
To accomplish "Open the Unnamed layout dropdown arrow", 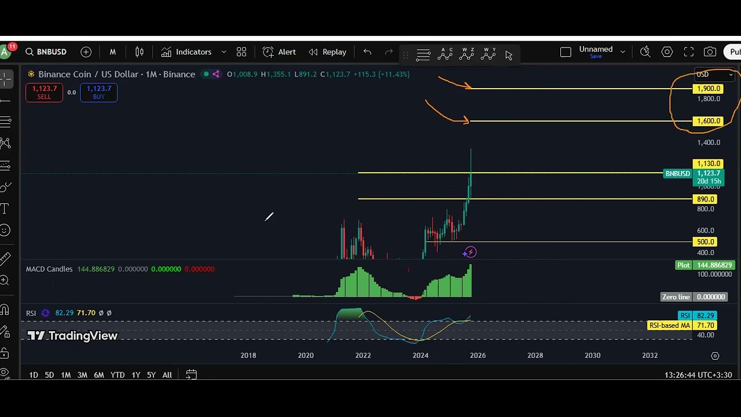I will (x=623, y=52).
